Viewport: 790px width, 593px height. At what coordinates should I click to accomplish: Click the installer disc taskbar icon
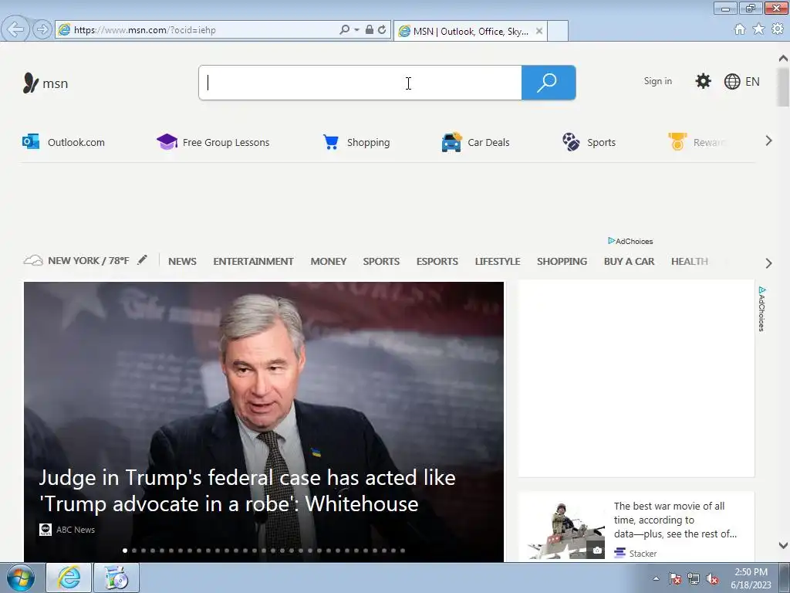[116, 578]
